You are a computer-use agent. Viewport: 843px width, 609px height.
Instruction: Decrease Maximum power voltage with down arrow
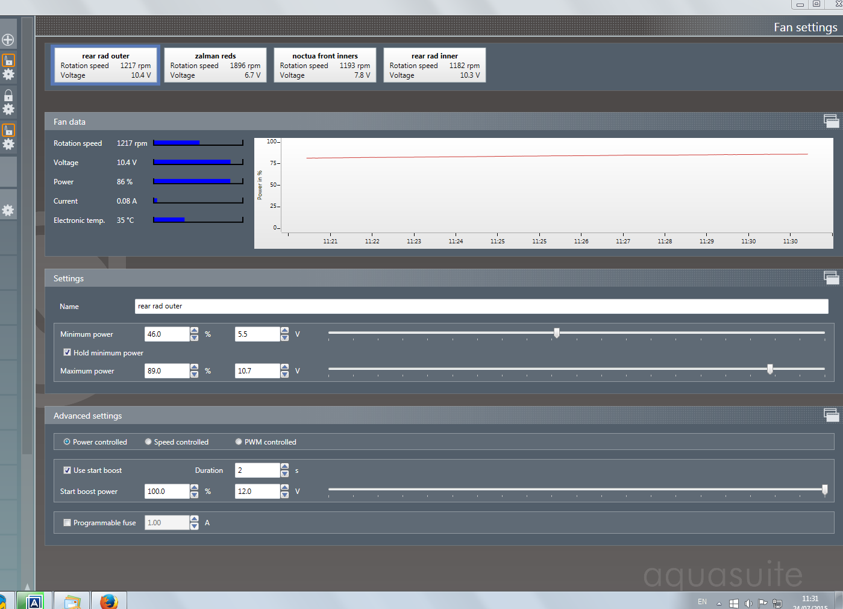[x=284, y=375]
